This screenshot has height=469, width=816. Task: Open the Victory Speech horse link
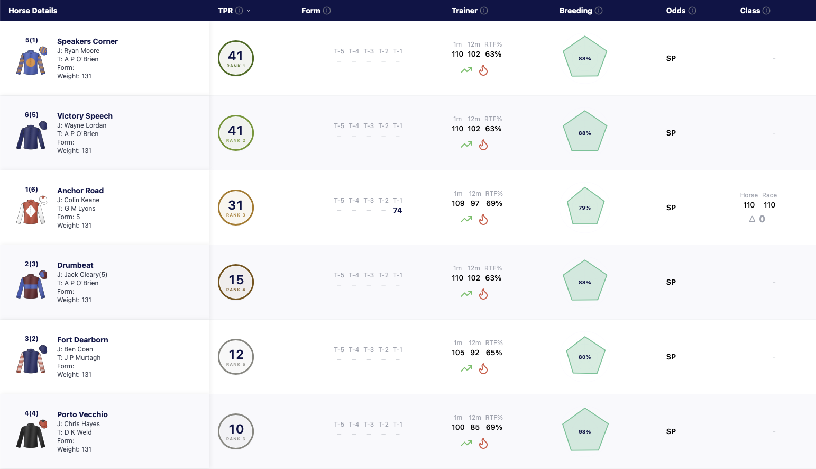[x=85, y=116]
